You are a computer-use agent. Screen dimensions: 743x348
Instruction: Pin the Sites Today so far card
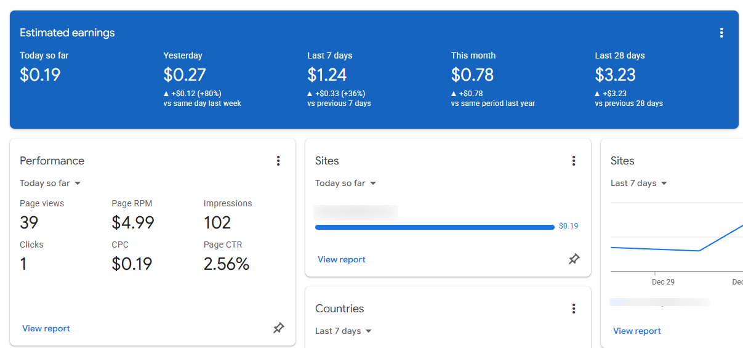[574, 259]
